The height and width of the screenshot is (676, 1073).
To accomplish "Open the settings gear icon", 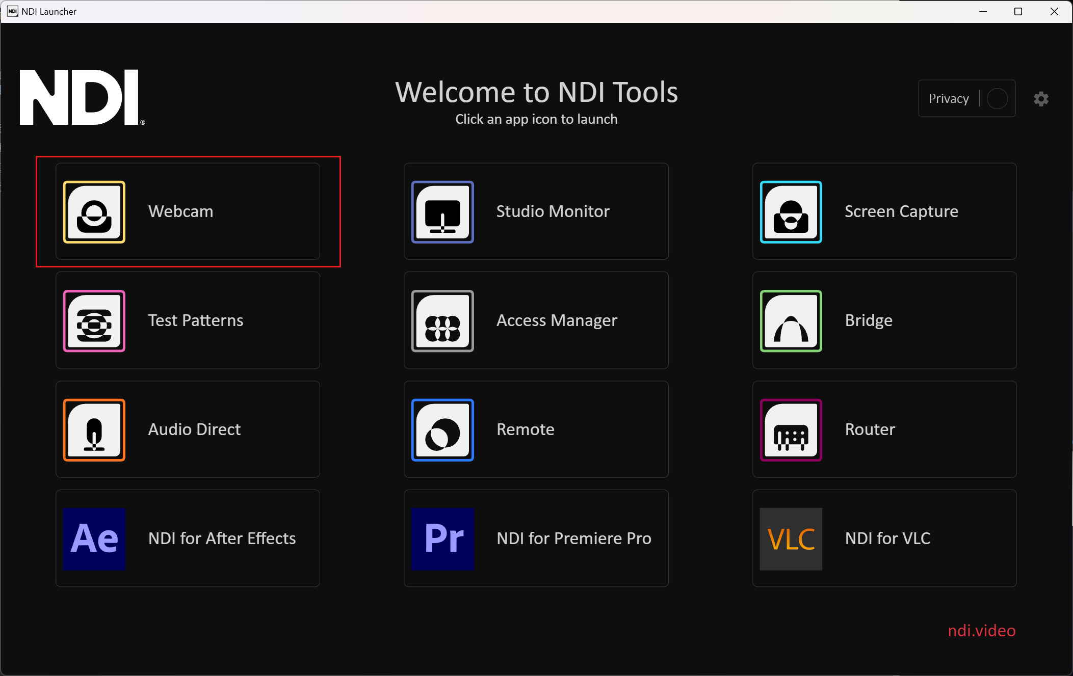I will [x=1041, y=99].
